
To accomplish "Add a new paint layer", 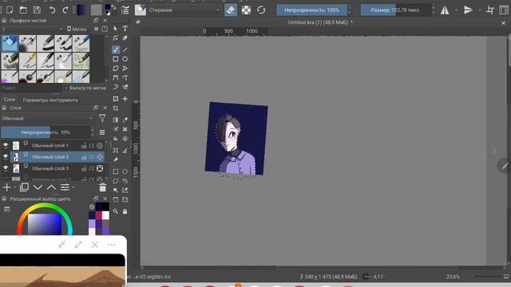I will (x=6, y=187).
